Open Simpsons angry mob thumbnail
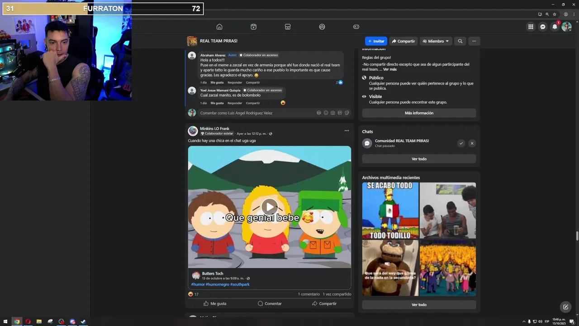The image size is (579, 326). [448, 268]
